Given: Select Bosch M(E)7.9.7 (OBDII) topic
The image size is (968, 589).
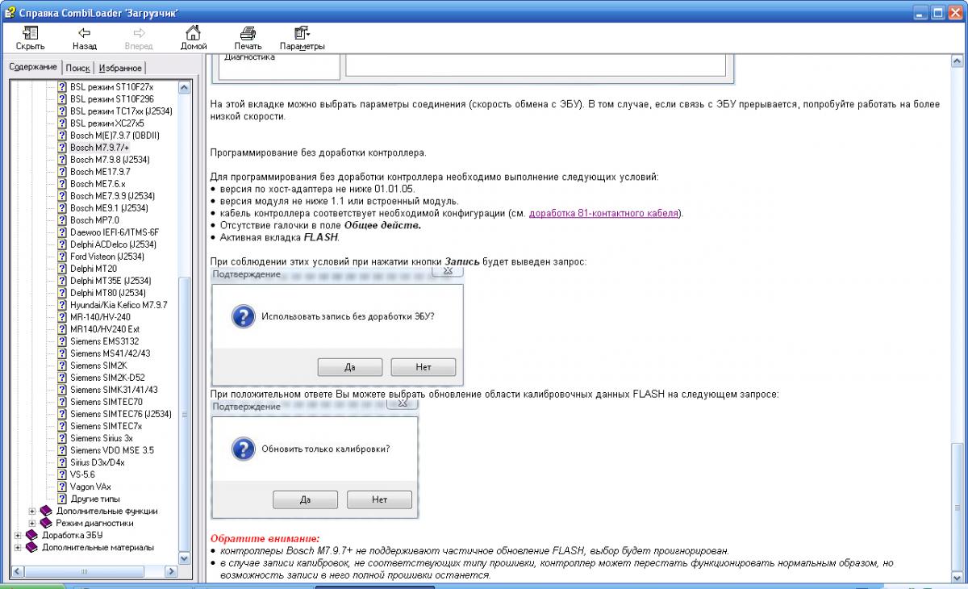Looking at the screenshot, I should pyautogui.click(x=114, y=135).
